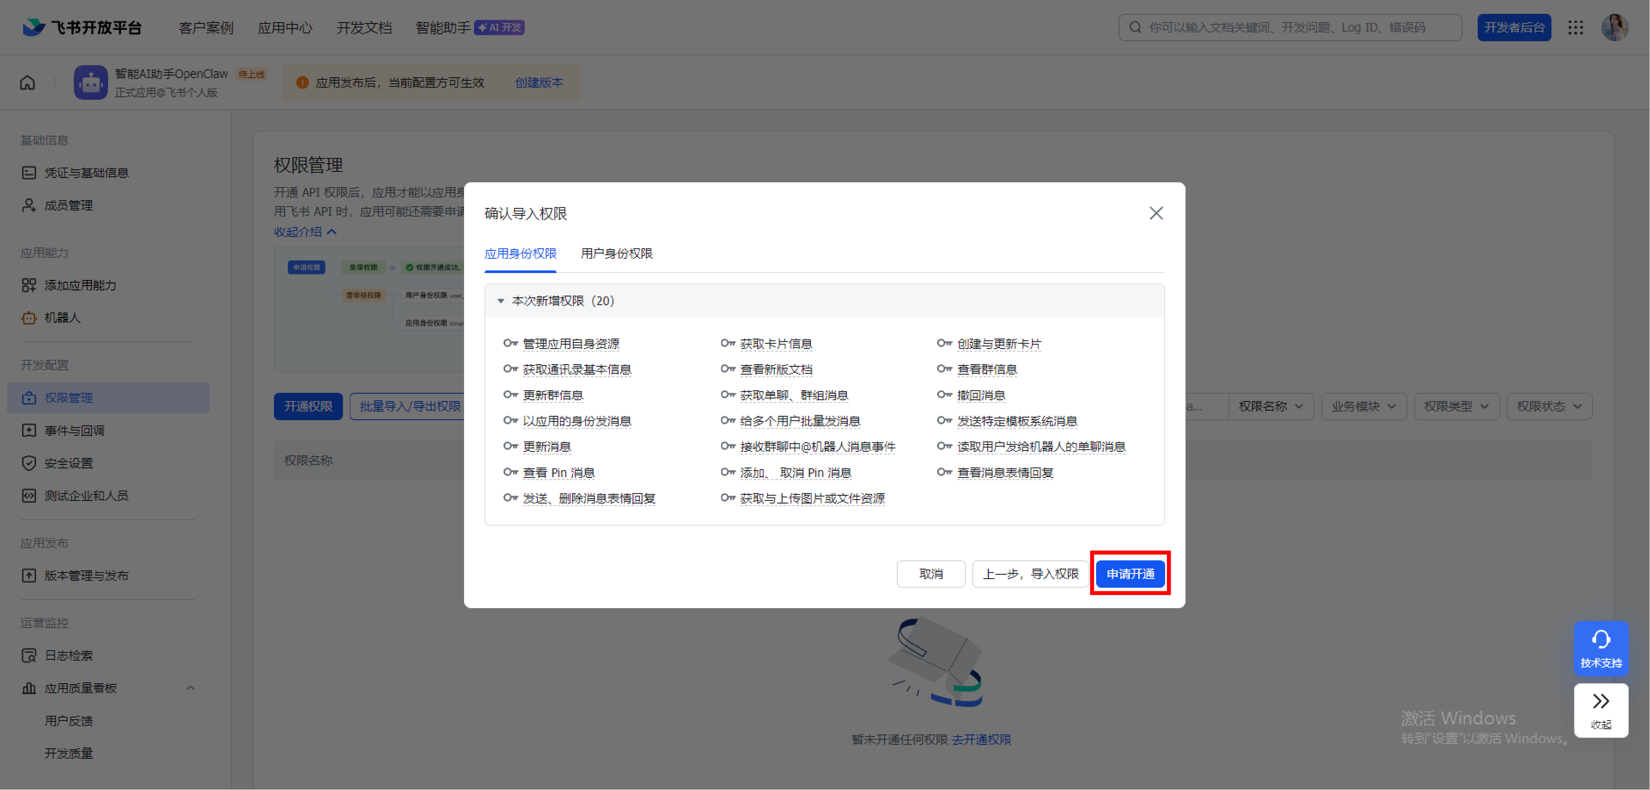Select 测试企业和人员 option
This screenshot has width=1650, height=790.
[86, 495]
